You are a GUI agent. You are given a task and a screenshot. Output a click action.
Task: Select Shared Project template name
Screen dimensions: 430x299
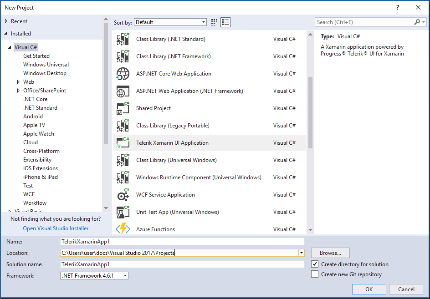coord(154,108)
